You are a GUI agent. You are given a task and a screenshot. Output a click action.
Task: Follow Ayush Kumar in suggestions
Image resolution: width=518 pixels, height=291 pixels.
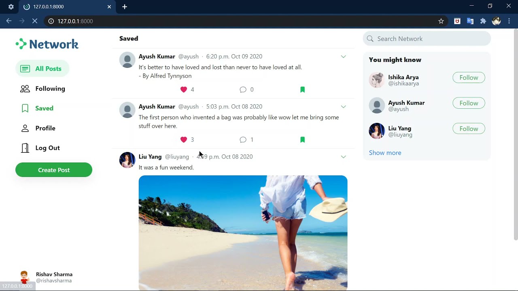pyautogui.click(x=469, y=103)
